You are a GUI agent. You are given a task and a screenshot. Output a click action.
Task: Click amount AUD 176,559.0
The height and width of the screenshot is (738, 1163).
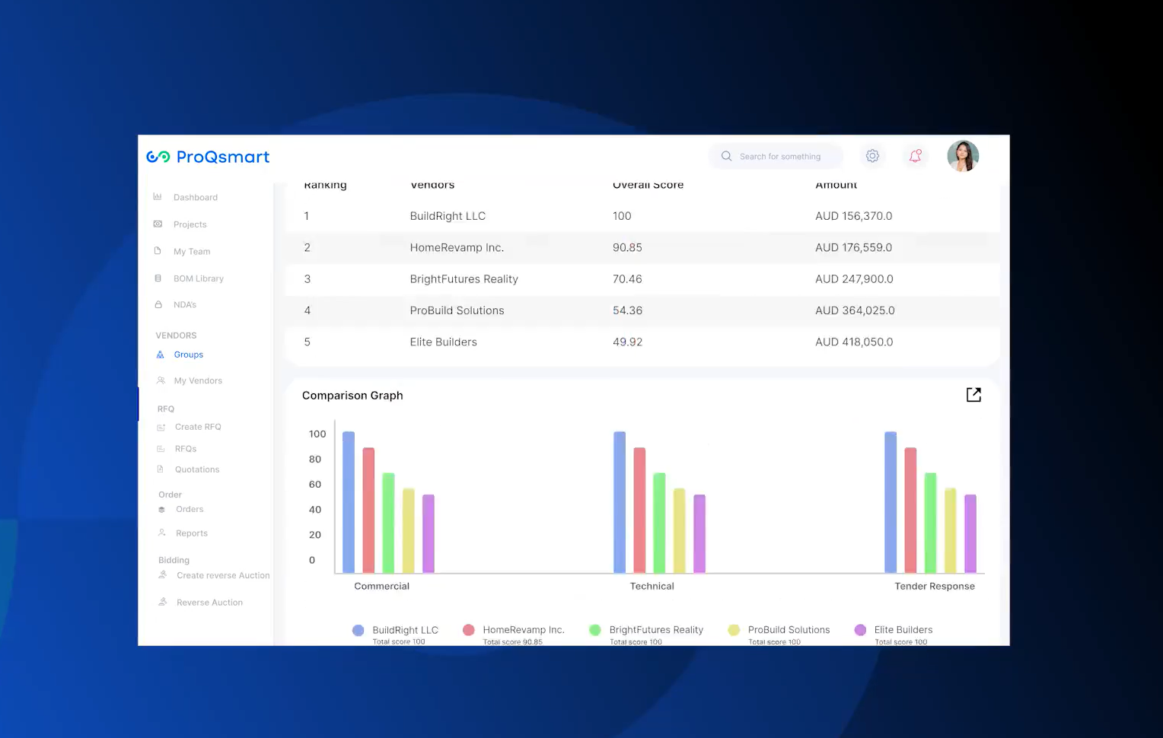(854, 247)
